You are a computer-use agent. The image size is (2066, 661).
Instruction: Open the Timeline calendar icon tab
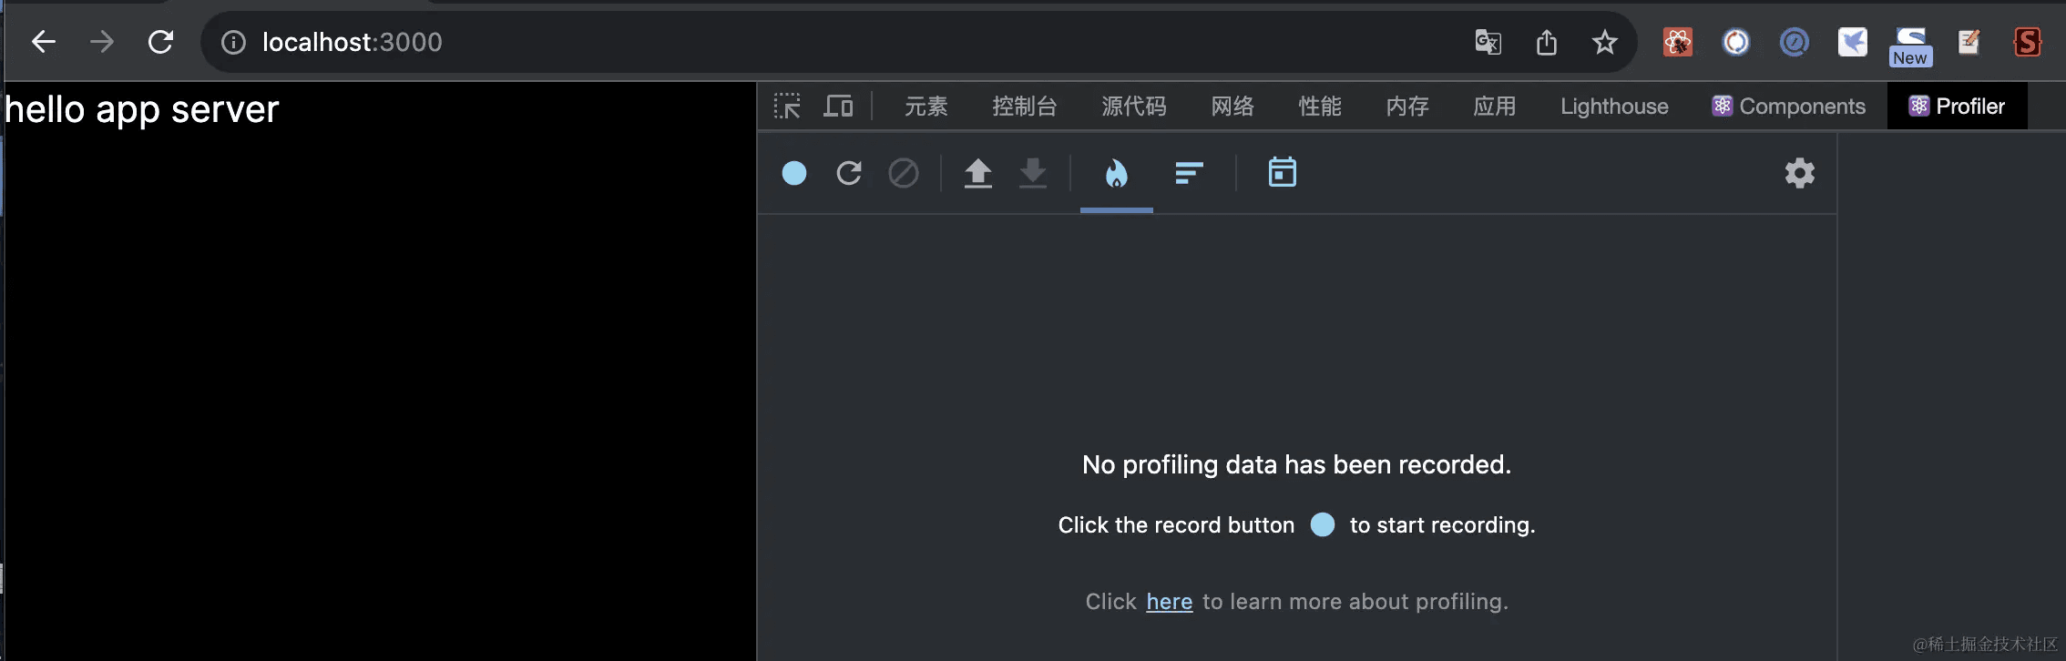point(1283,172)
